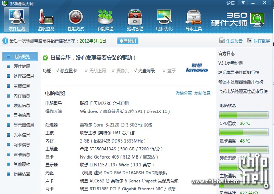Open 节能降温 energy saving clover icon

(x=105, y=19)
